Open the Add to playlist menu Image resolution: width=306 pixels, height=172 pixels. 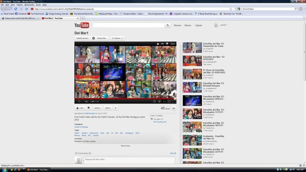[97, 108]
